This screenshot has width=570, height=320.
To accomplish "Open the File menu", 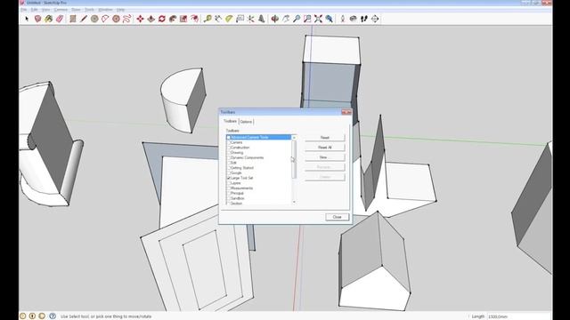I will click(24, 10).
